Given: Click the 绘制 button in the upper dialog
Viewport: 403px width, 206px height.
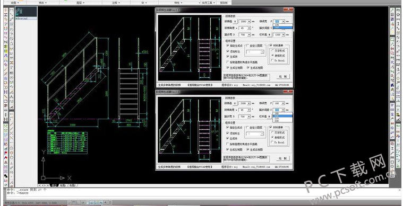Looking at the screenshot, I should click(283, 76).
